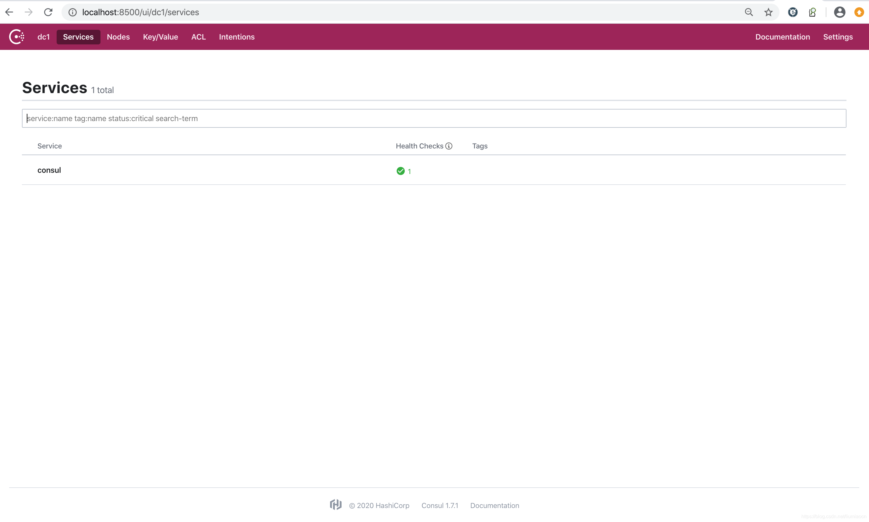Navigate back with the browser back arrow
Image resolution: width=869 pixels, height=522 pixels.
click(x=9, y=12)
